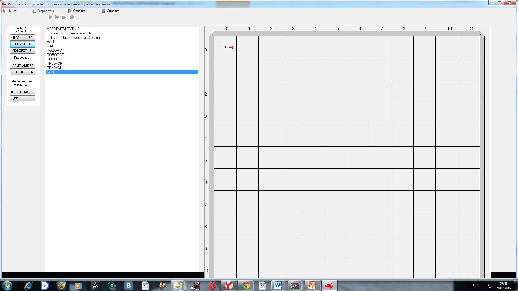Select the ШАГ line in the algorithm listing
Screen dimensions: 518x291
(50, 46)
